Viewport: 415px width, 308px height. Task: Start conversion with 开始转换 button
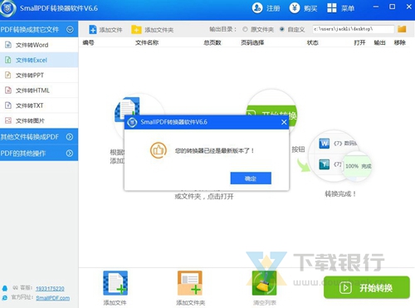pos(367,287)
